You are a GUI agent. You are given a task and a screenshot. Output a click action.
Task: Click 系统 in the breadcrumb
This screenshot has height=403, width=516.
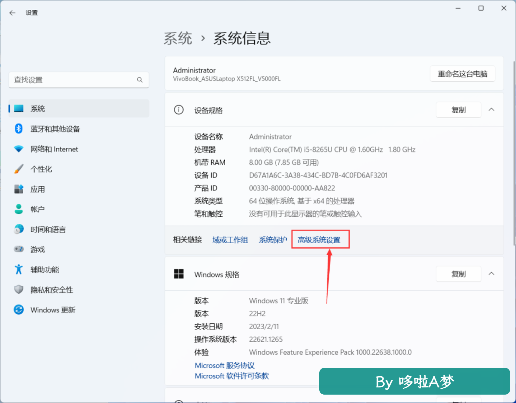click(x=178, y=38)
